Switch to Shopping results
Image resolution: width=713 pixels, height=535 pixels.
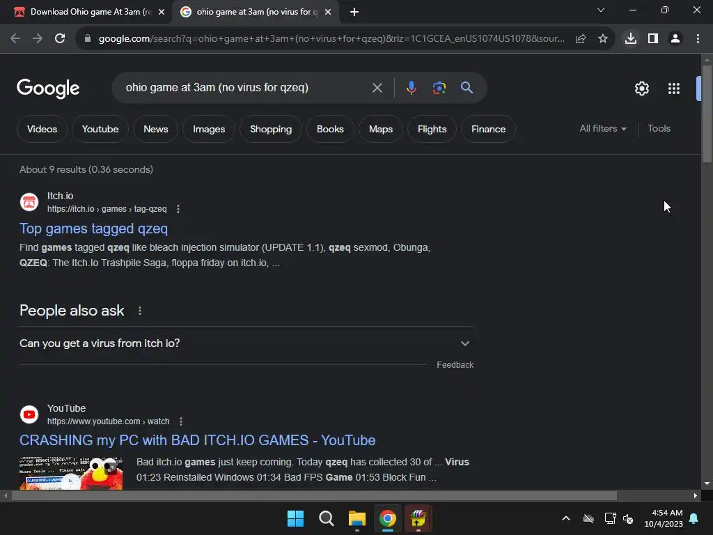pos(271,129)
